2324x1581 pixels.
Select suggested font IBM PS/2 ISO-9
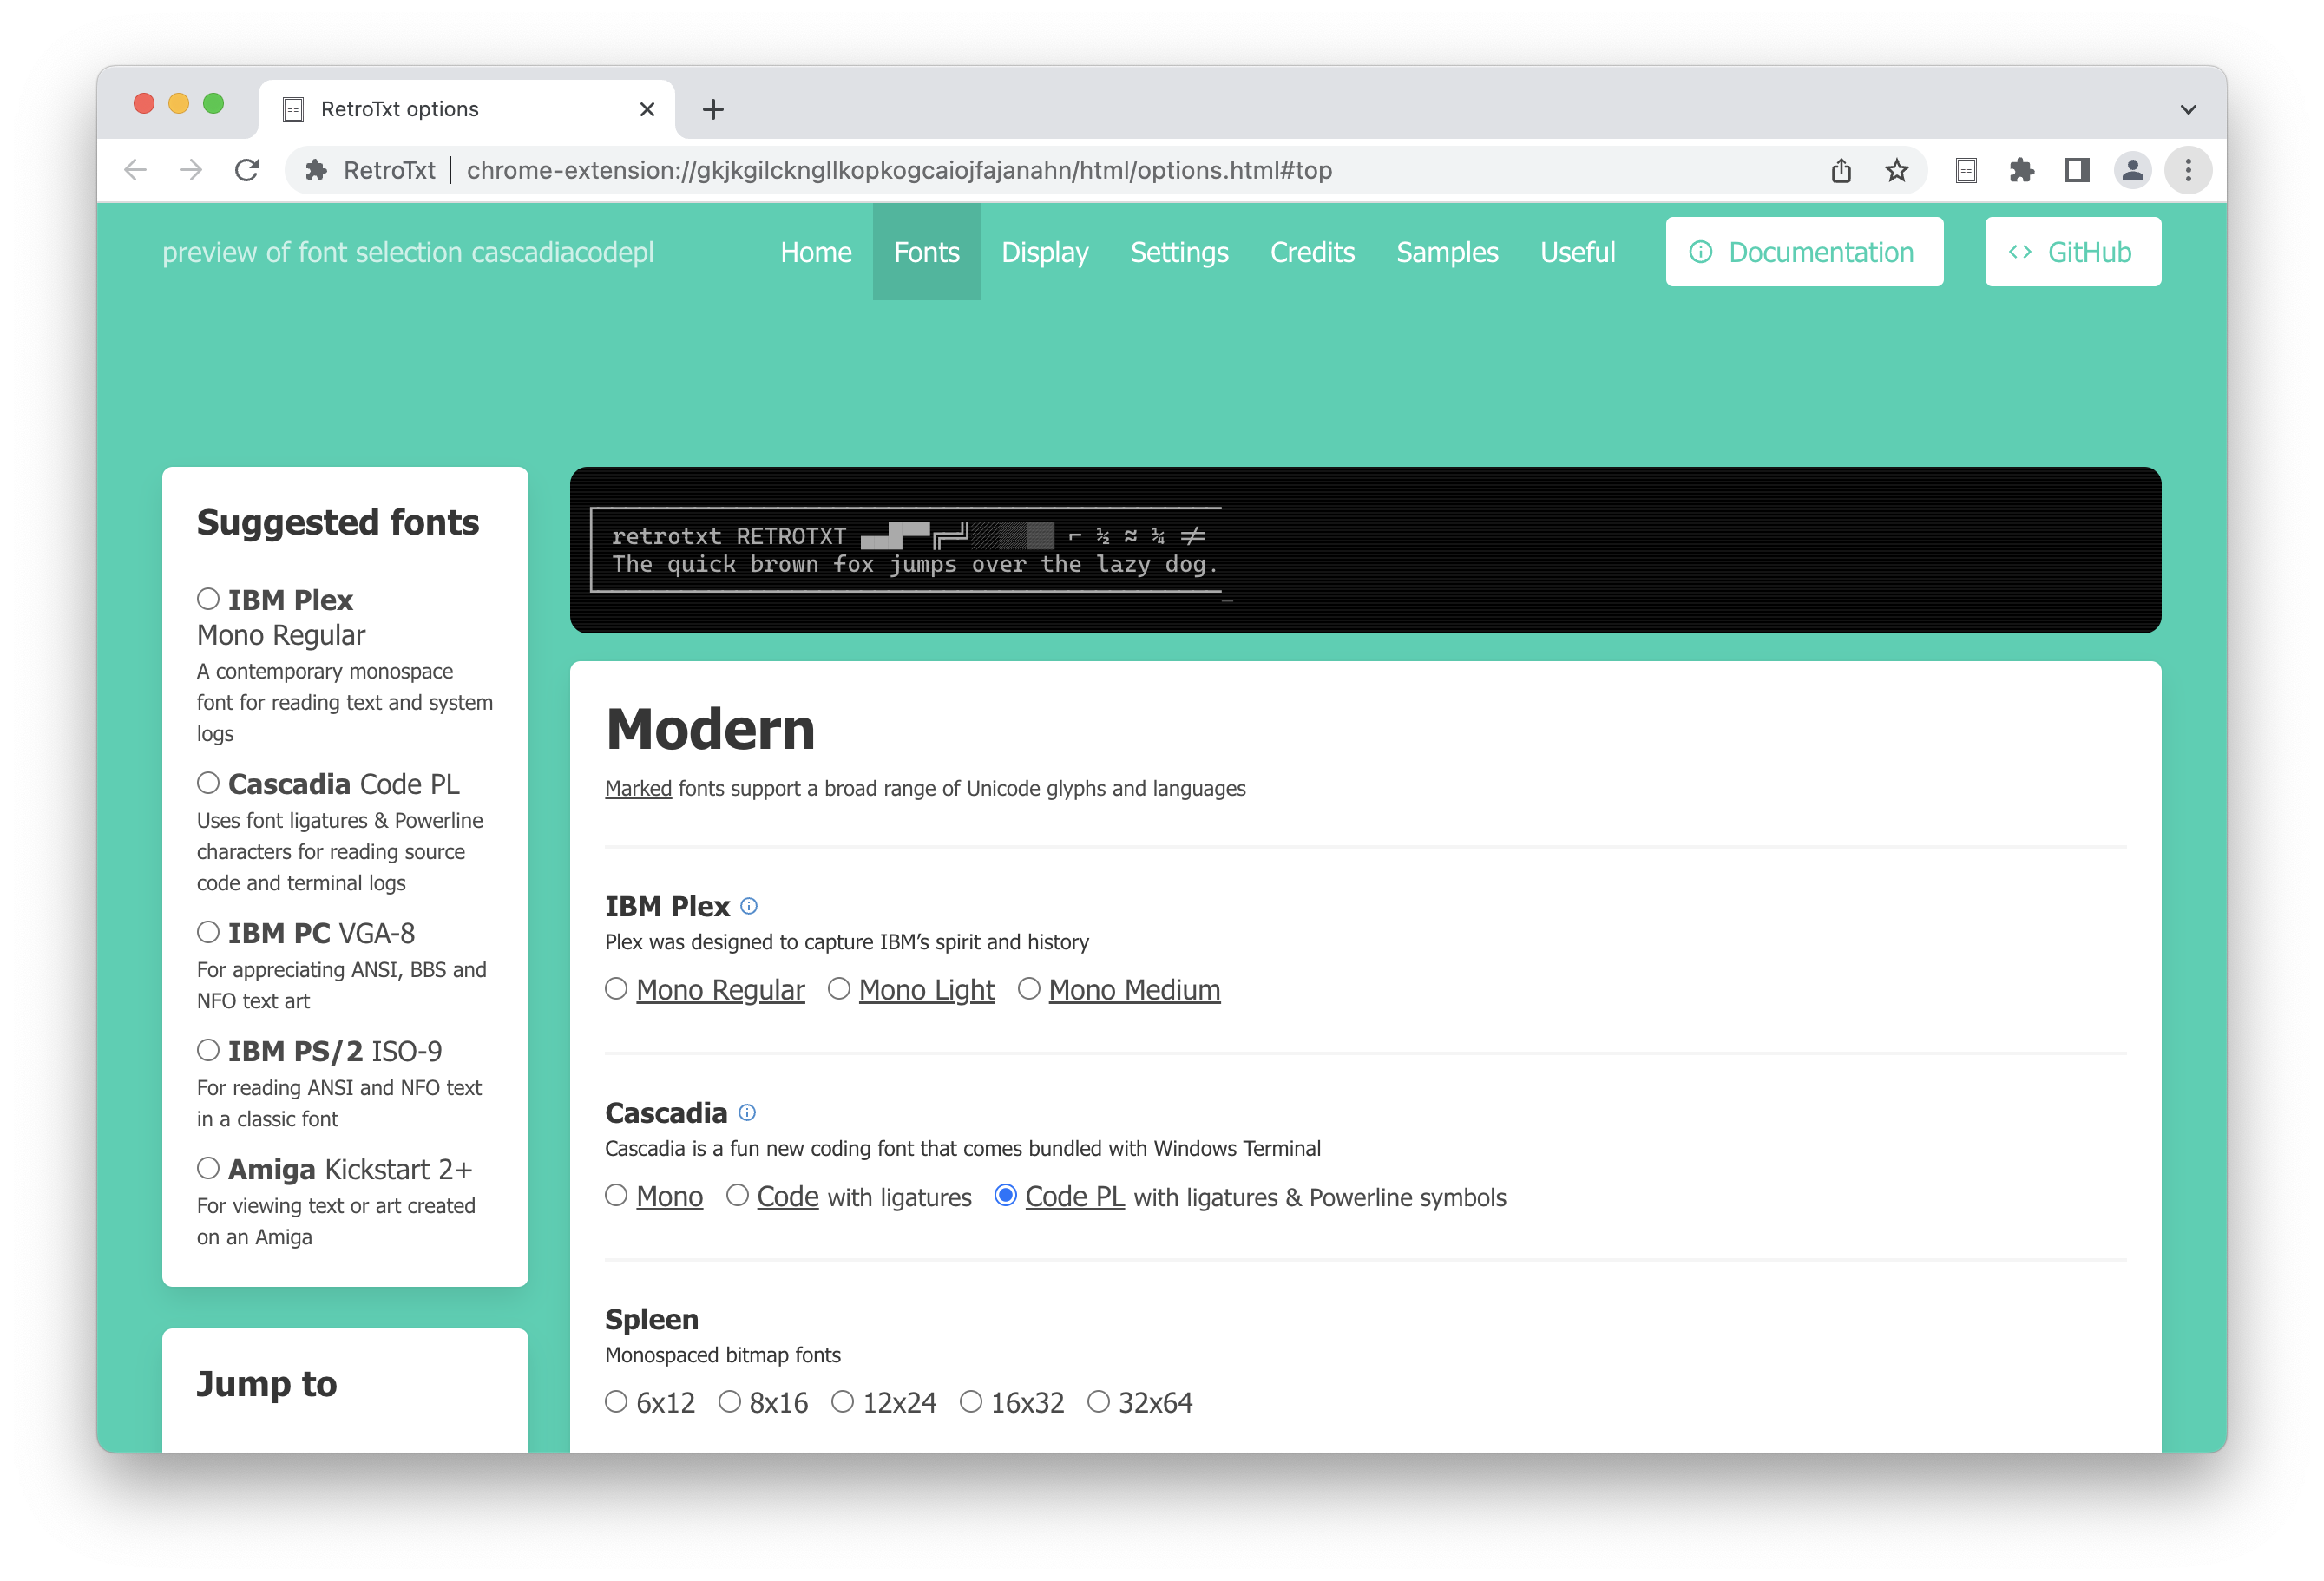208,1050
